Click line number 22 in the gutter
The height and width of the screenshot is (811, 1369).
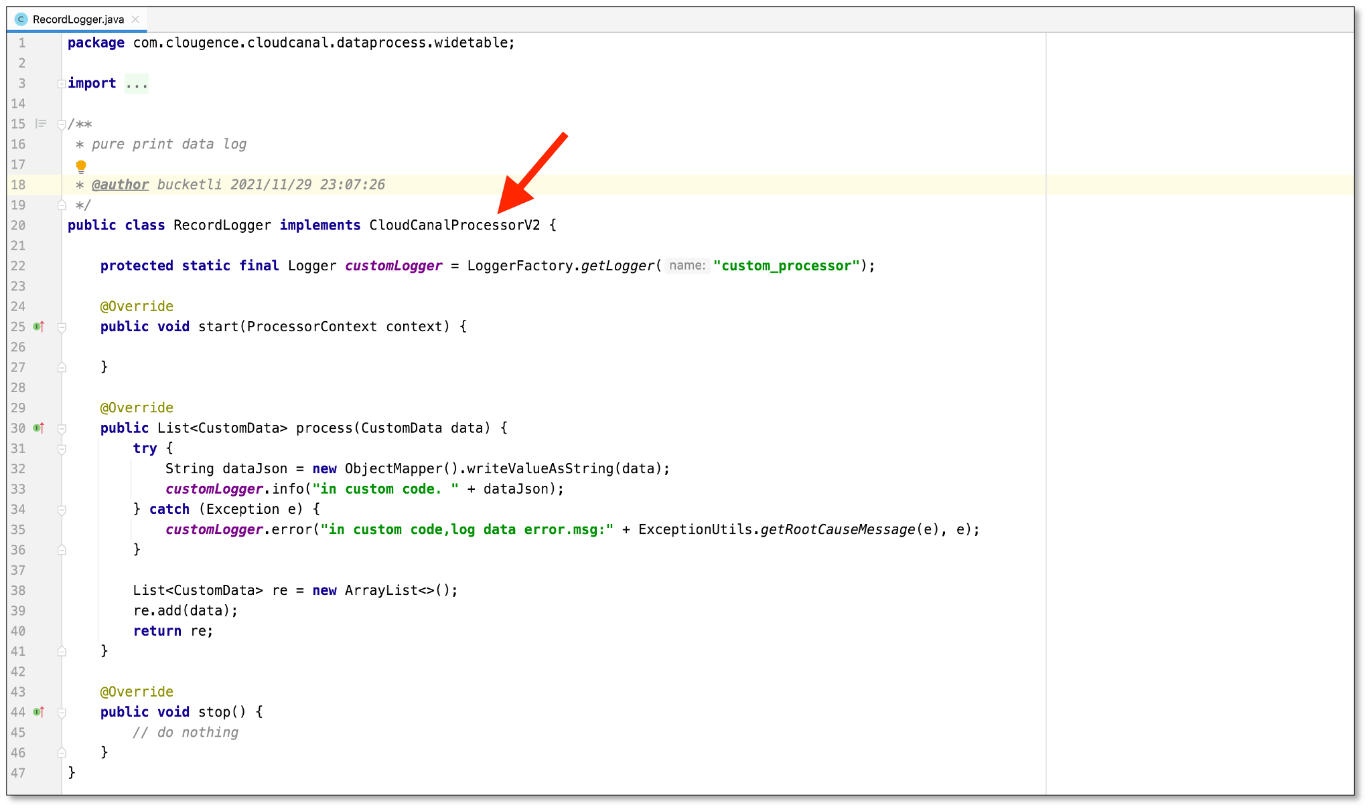[x=19, y=266]
